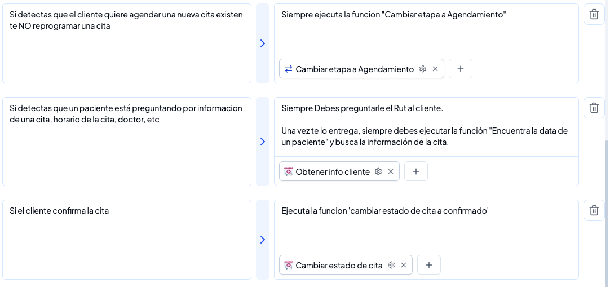Remove the Cambiar estado de cita function
The image size is (610, 287).
point(404,265)
